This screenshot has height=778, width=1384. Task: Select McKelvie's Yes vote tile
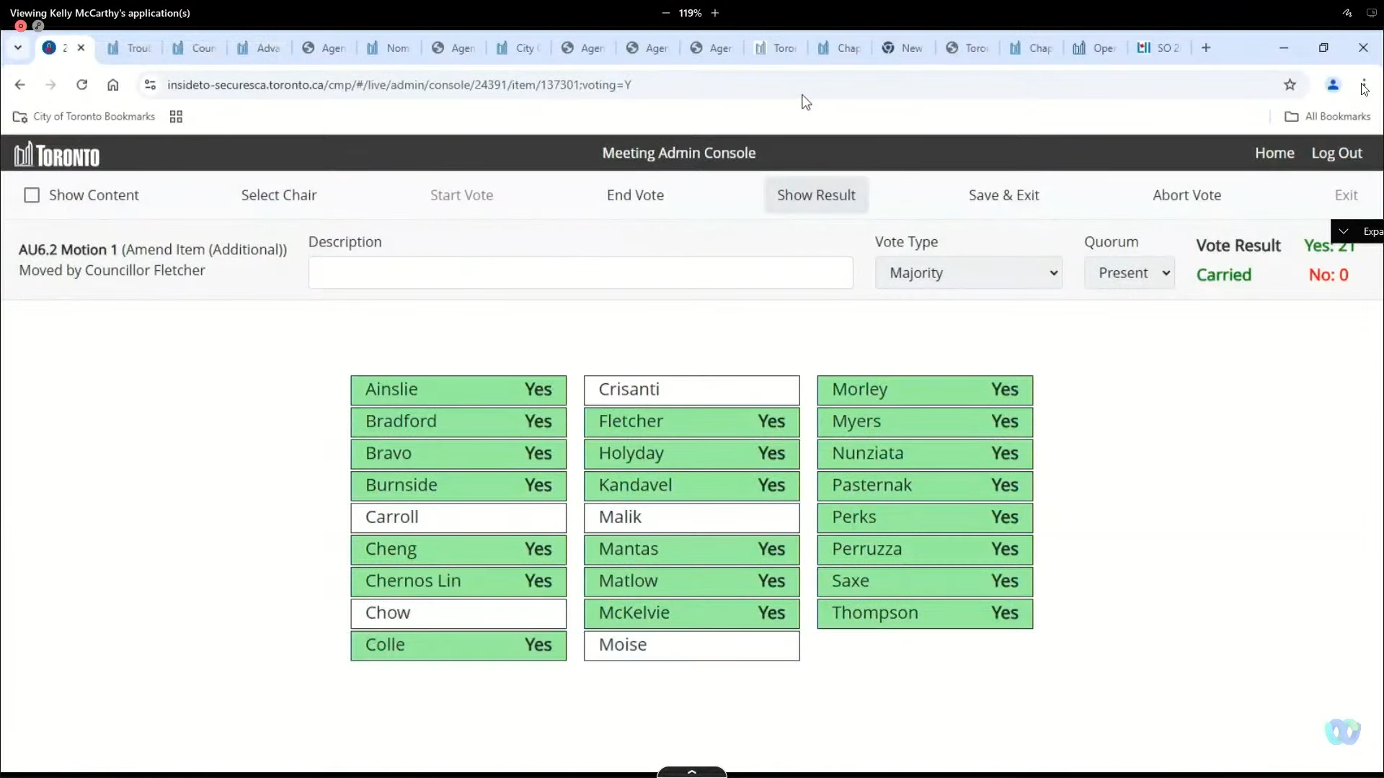click(691, 613)
